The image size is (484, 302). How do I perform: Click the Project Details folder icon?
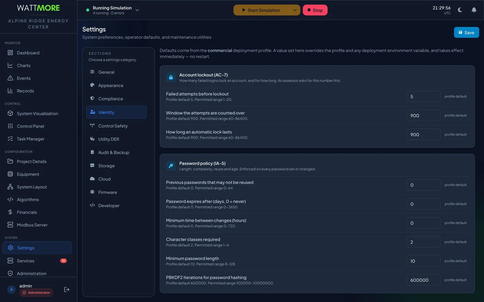coord(10,162)
